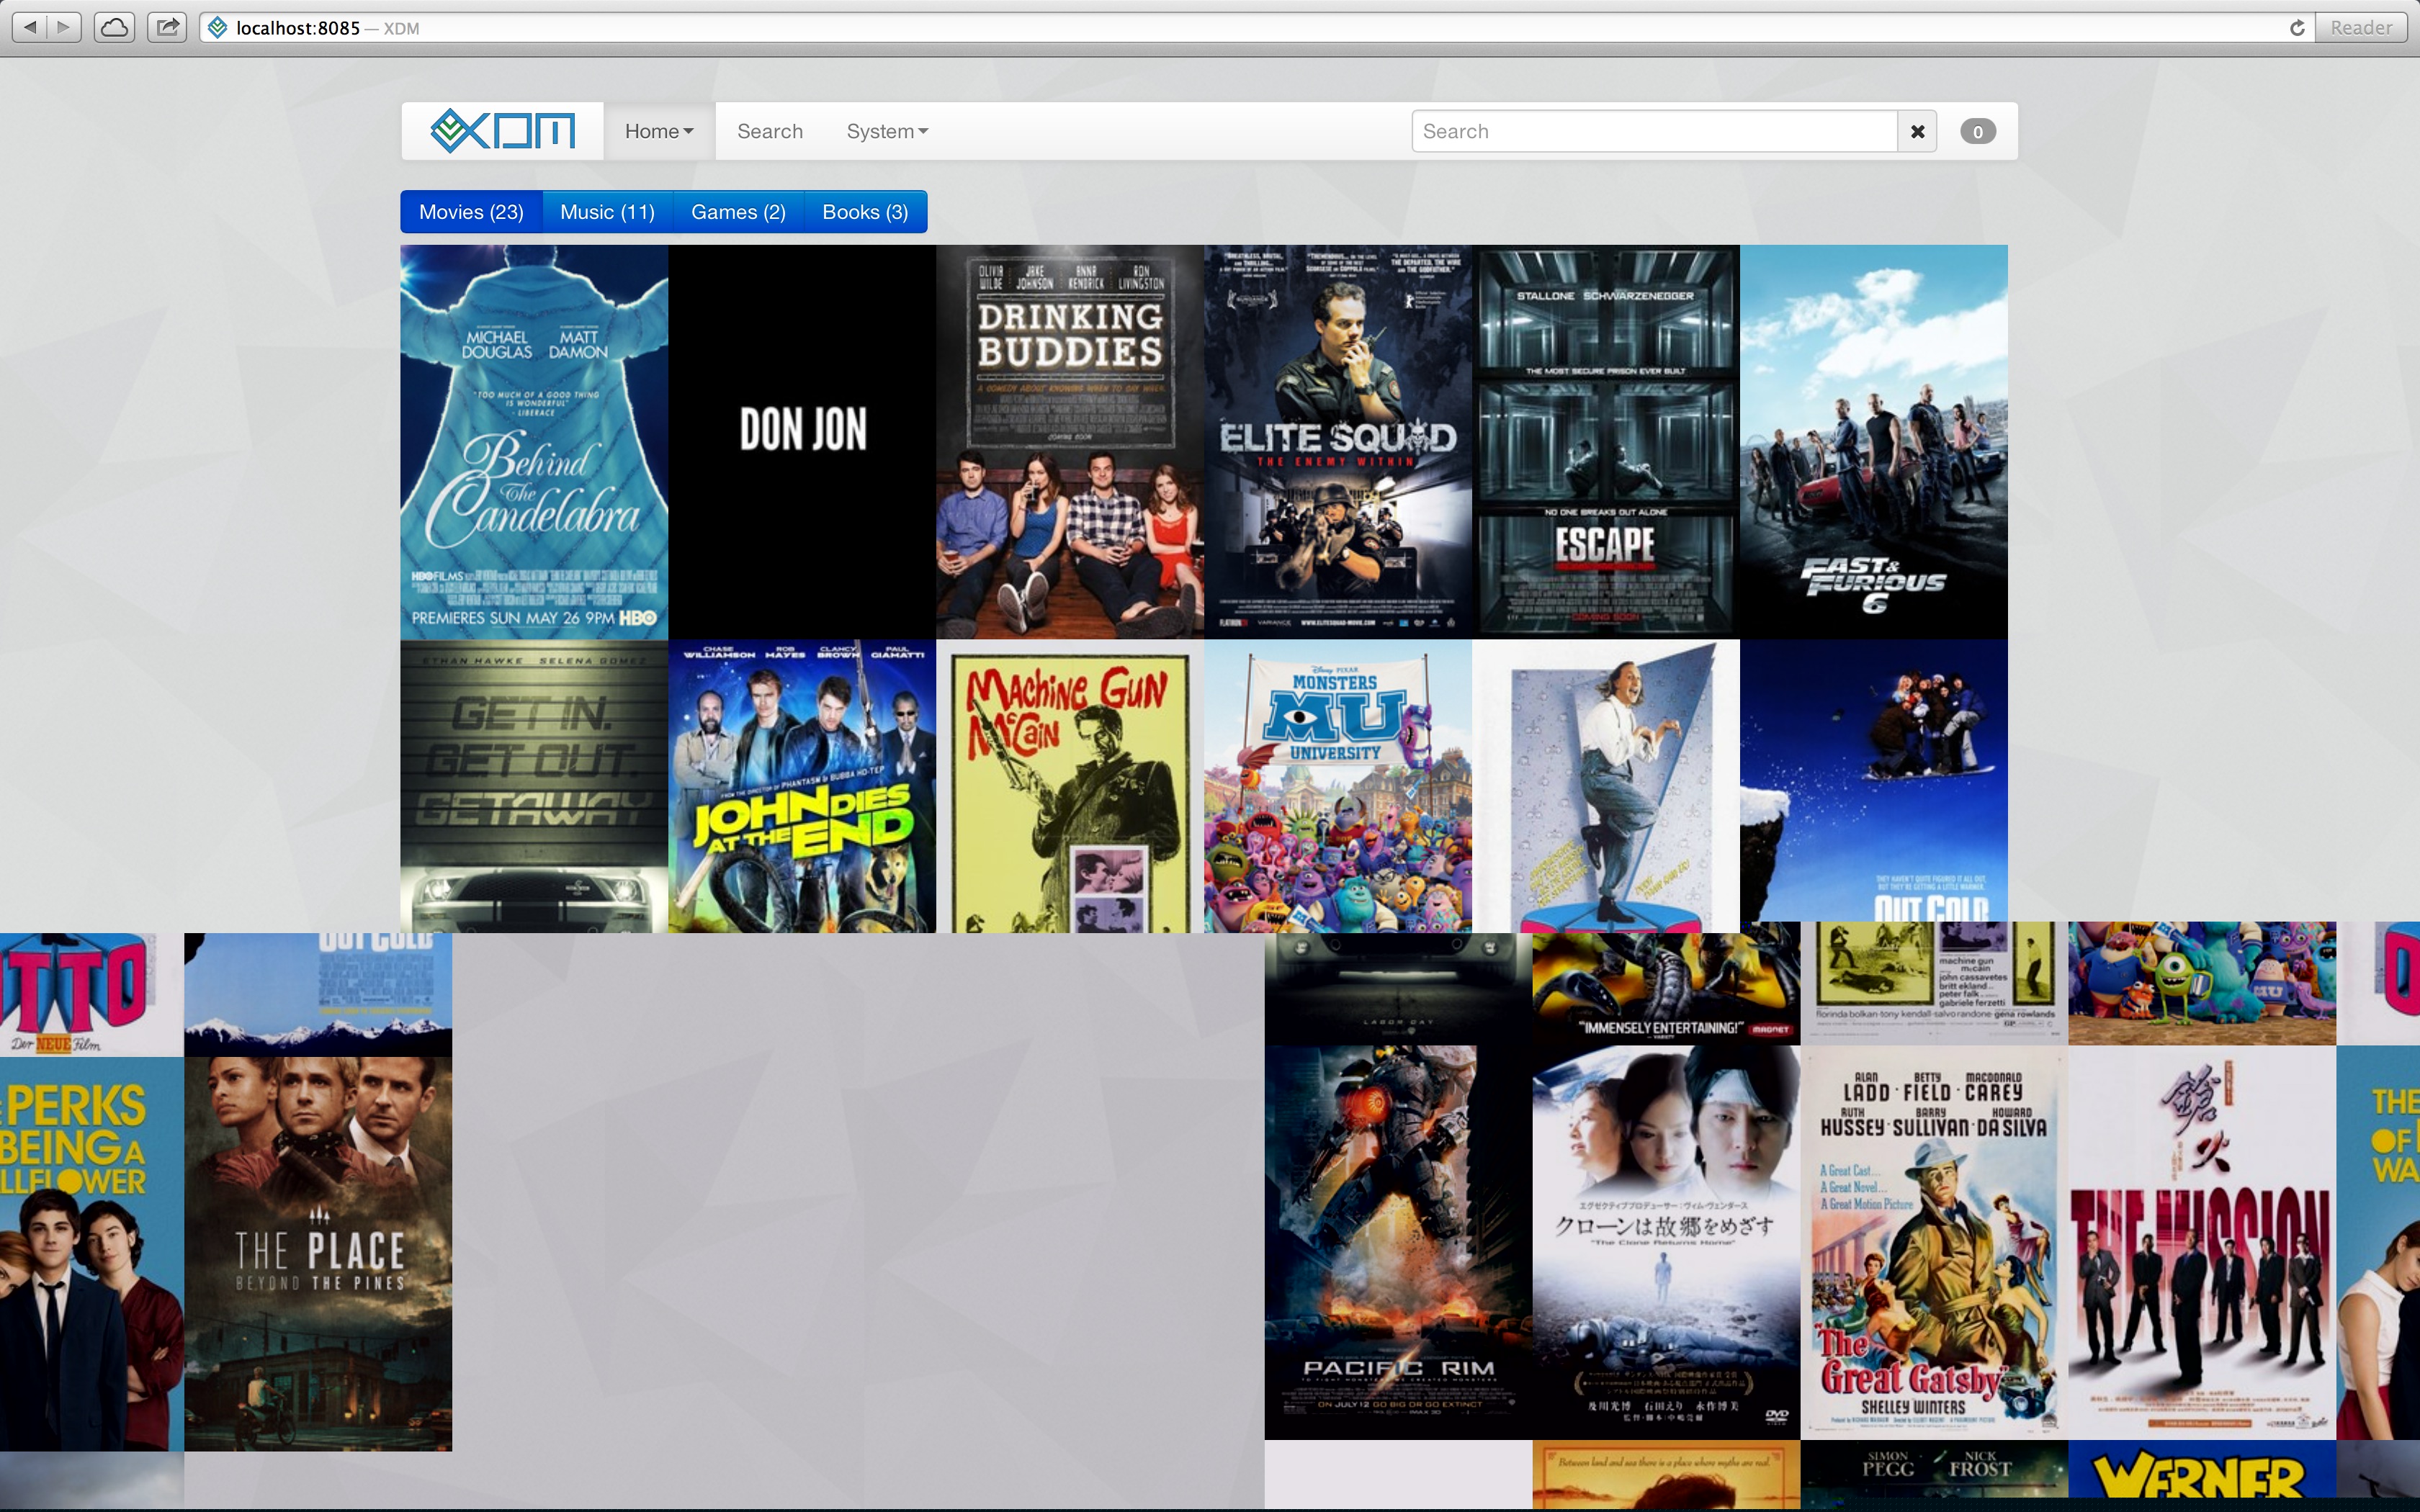Switch to the Music (11) tab

pyautogui.click(x=607, y=212)
